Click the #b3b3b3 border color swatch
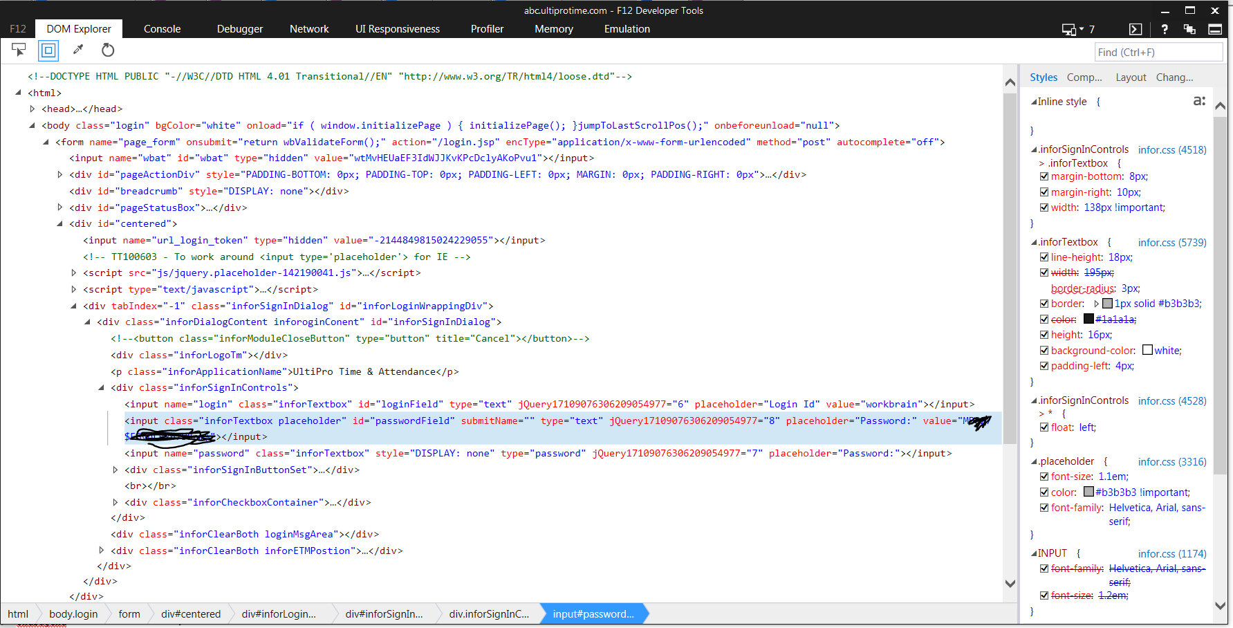Viewport: 1233px width, 628px height. (1107, 304)
